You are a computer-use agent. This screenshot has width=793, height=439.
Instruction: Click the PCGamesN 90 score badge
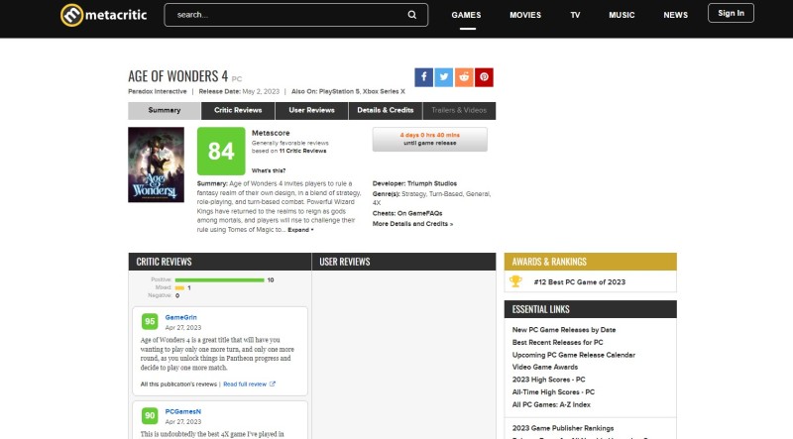point(150,416)
